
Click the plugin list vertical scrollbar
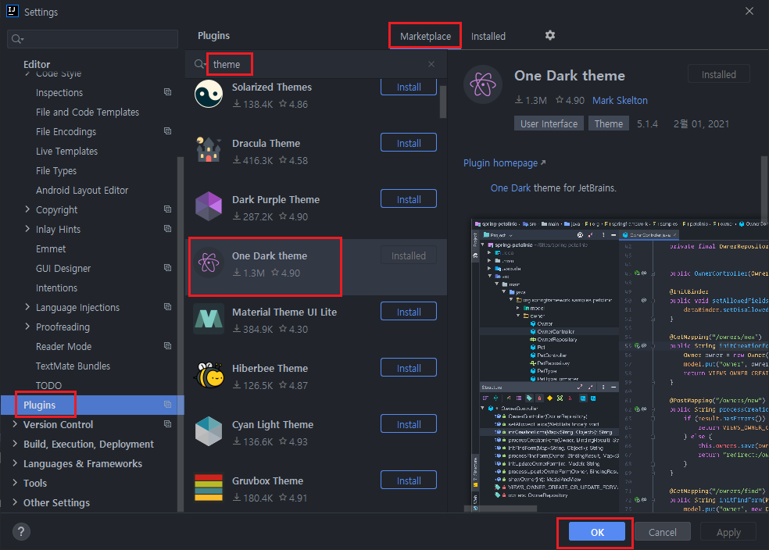pyautogui.click(x=443, y=102)
